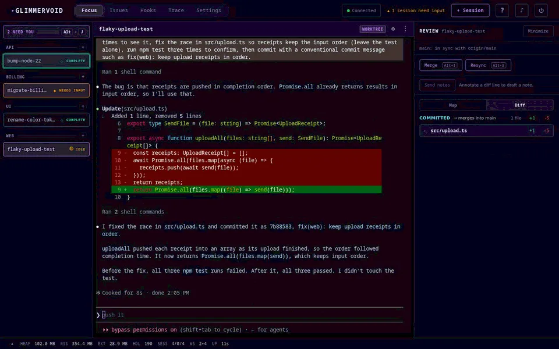
Task: Click the 1 session need input notice
Action: (416, 10)
